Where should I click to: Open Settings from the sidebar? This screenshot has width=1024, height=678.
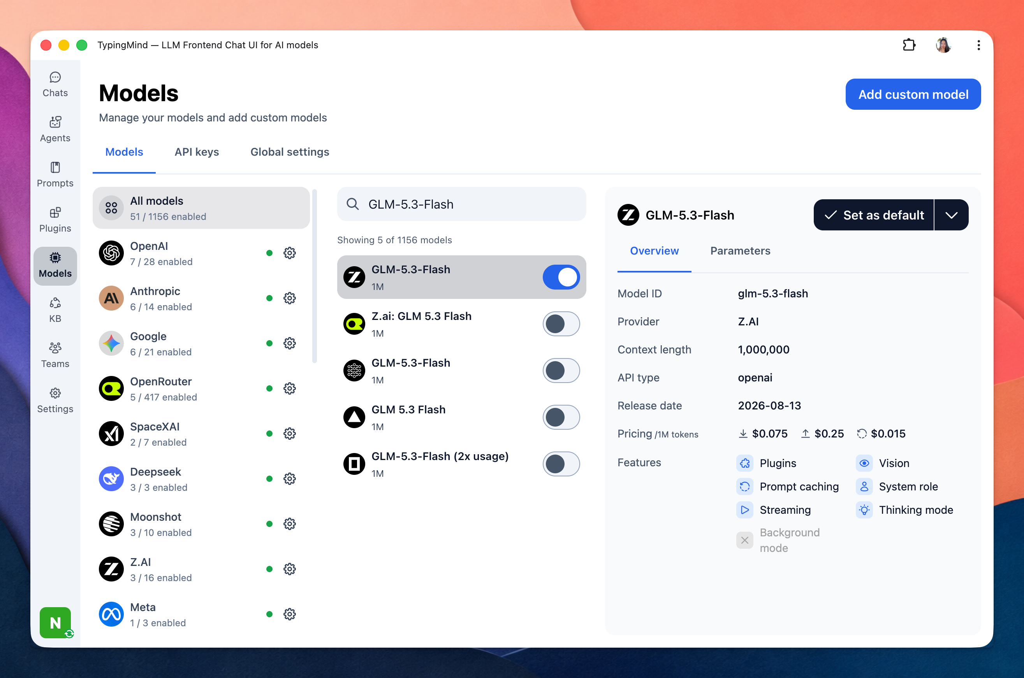click(x=55, y=401)
